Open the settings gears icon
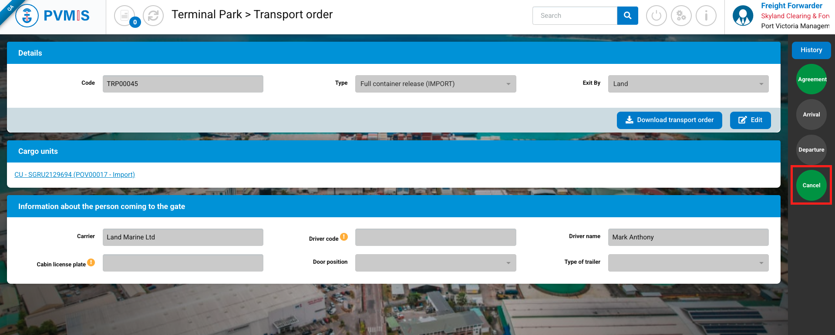The height and width of the screenshot is (335, 835). (681, 16)
